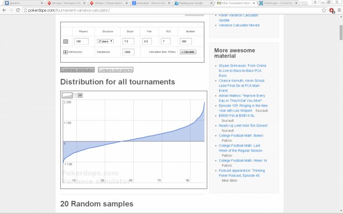This screenshot has width=343, height=214.
Task: Open Heads Up Limit Hold 'Em Solved link
Action: pyautogui.click(x=243, y=125)
